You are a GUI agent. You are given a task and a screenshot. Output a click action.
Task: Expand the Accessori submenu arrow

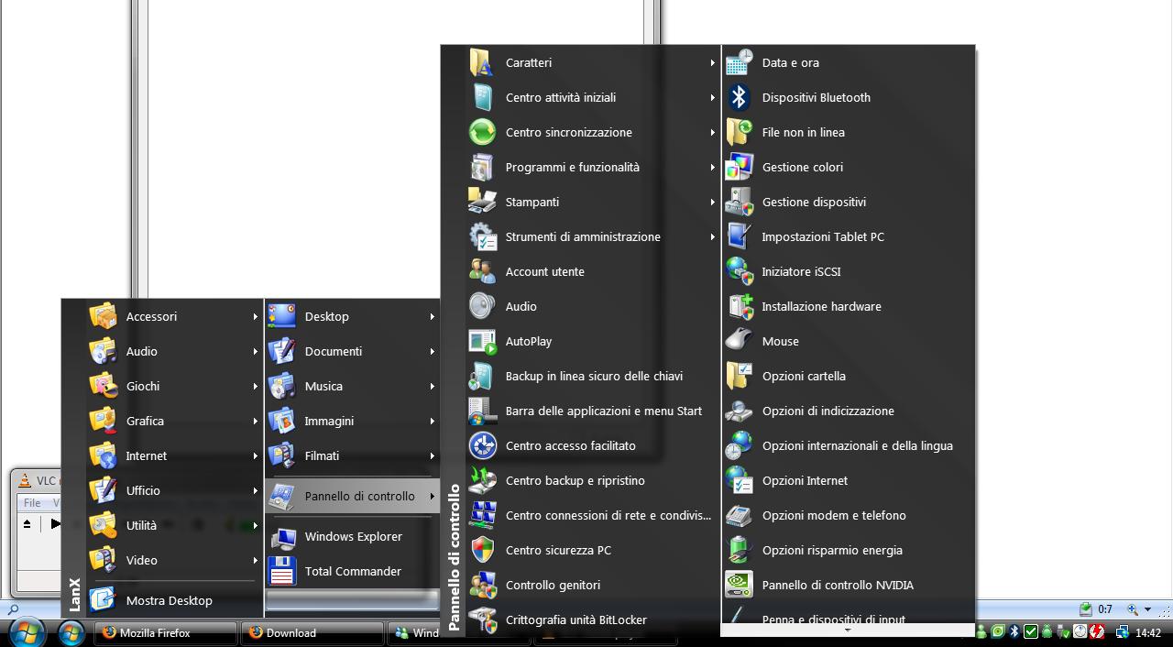[x=256, y=317]
